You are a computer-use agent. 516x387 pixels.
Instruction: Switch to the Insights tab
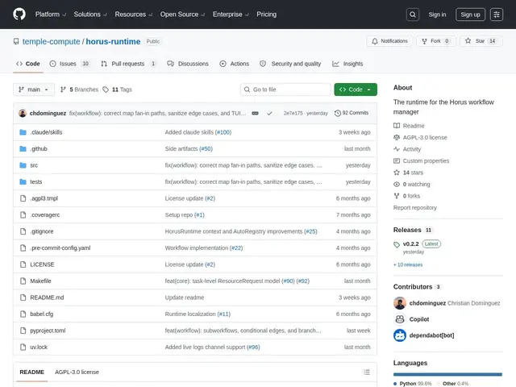click(347, 64)
